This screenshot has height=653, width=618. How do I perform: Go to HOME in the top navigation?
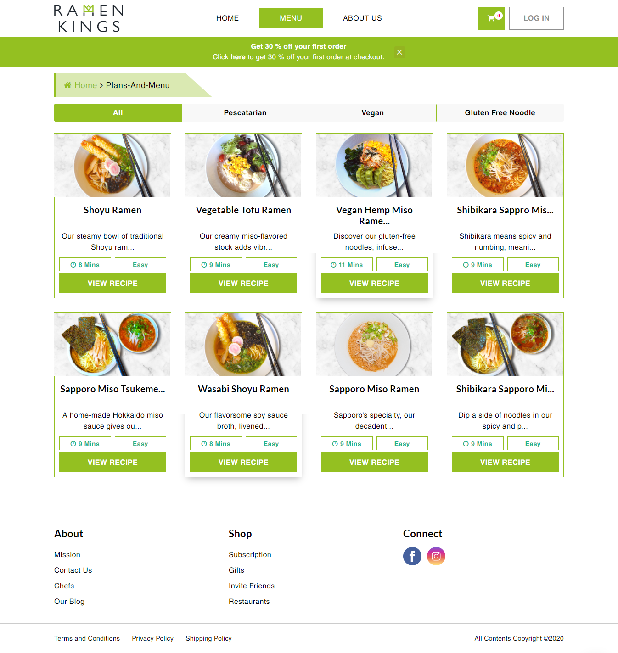(x=227, y=18)
